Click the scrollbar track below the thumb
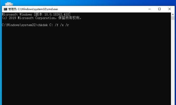 click(x=173, y=62)
